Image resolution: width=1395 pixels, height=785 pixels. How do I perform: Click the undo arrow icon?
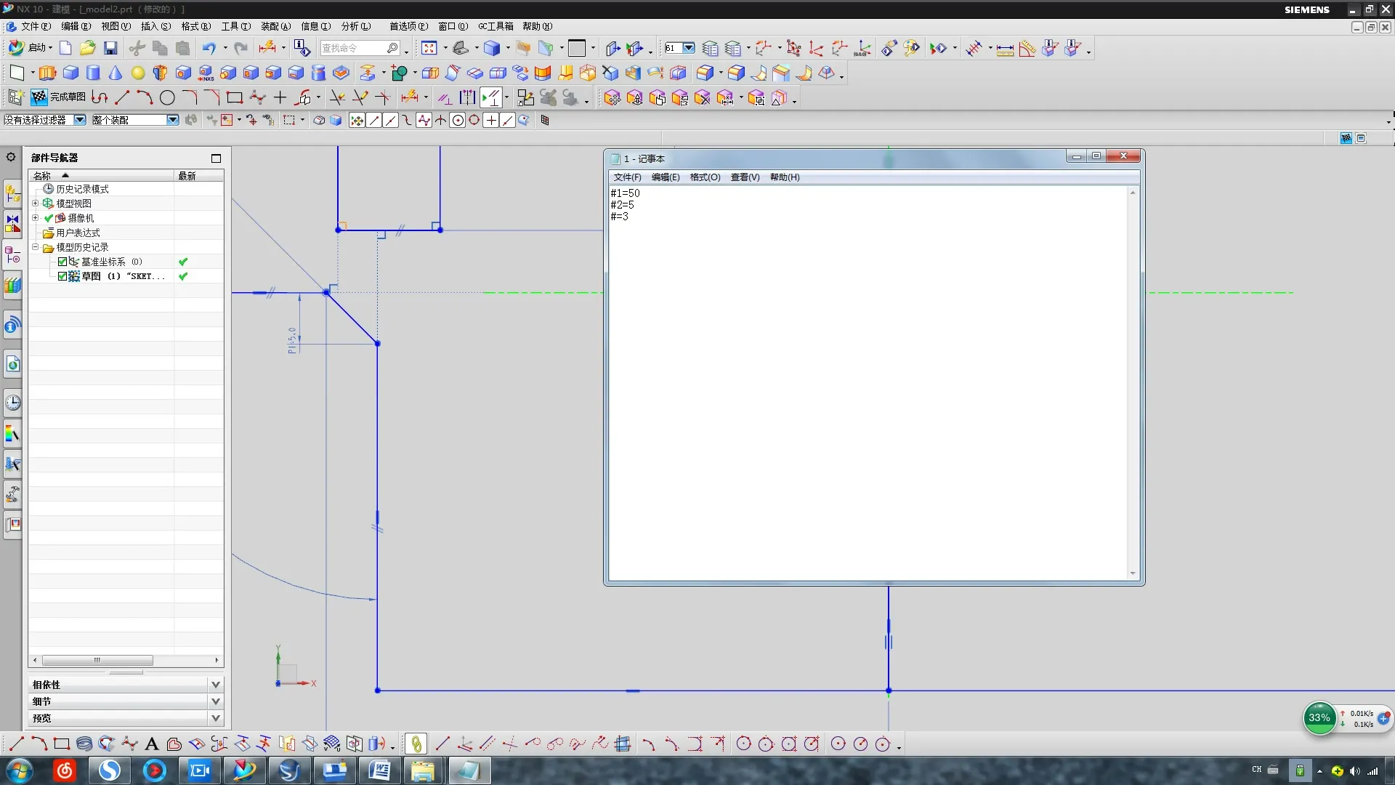pyautogui.click(x=209, y=48)
